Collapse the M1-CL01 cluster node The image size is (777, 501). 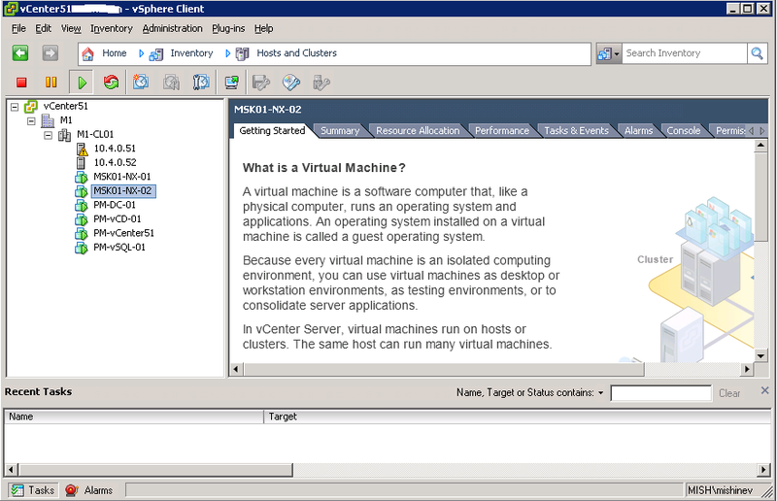pyautogui.click(x=48, y=135)
